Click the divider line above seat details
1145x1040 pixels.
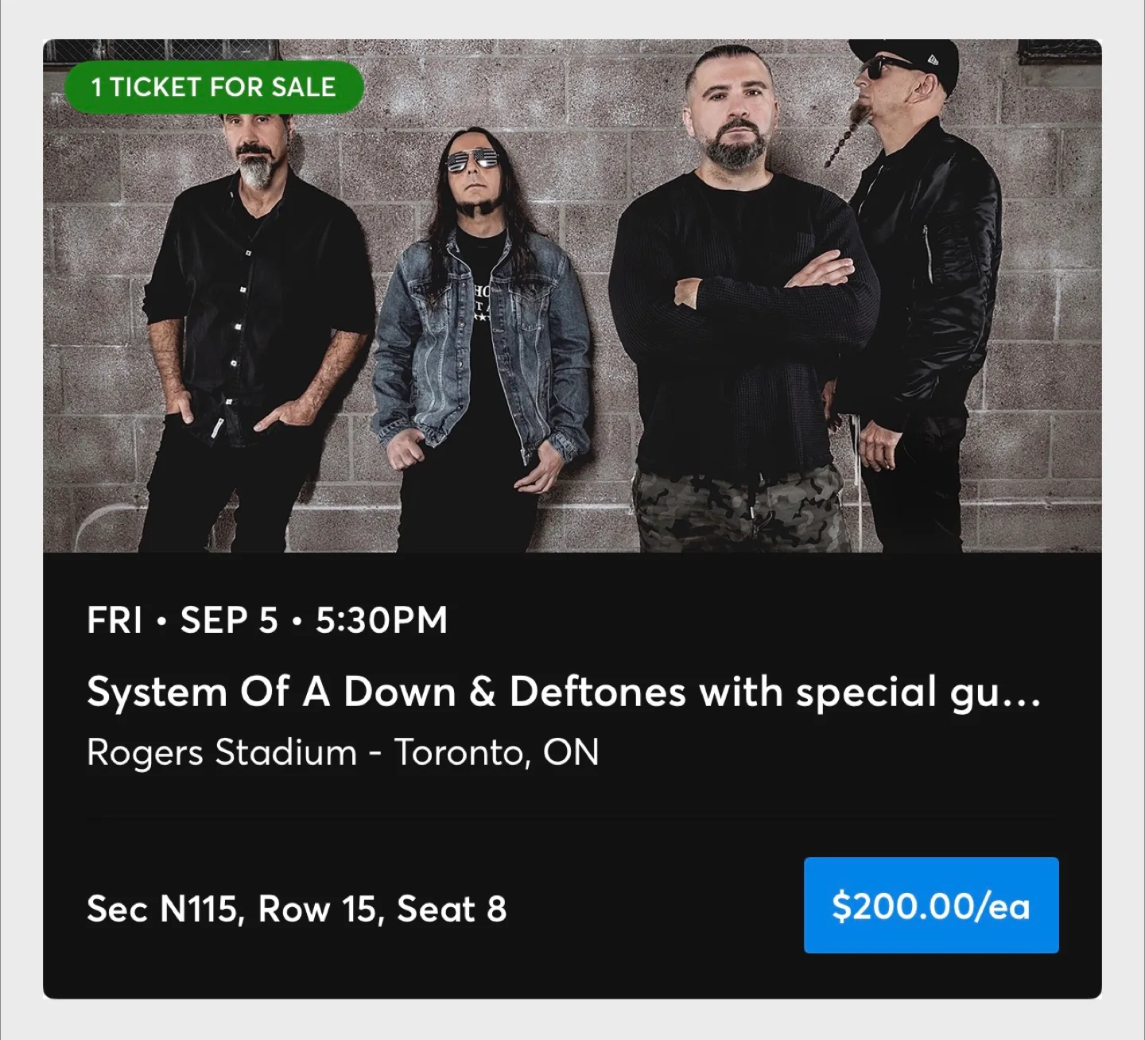pos(572,817)
